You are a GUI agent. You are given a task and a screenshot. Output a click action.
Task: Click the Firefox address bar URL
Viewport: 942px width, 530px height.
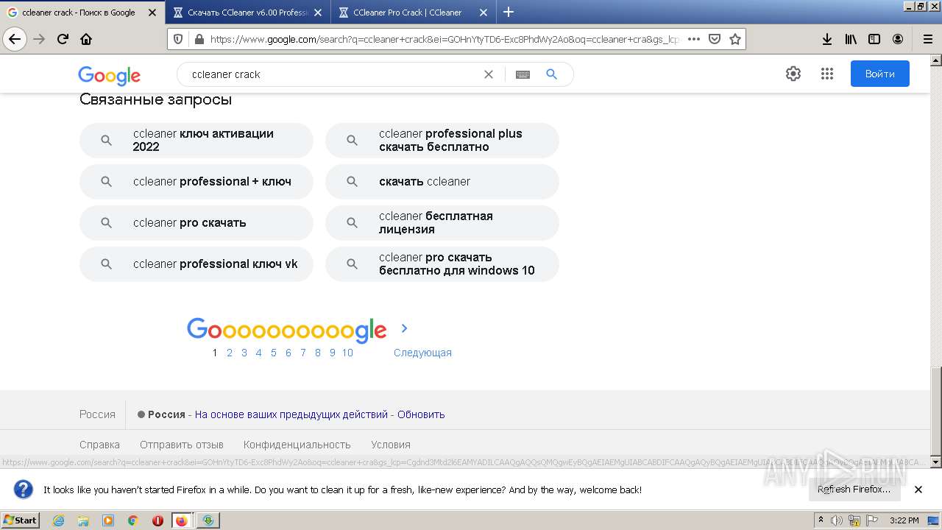[x=445, y=39]
